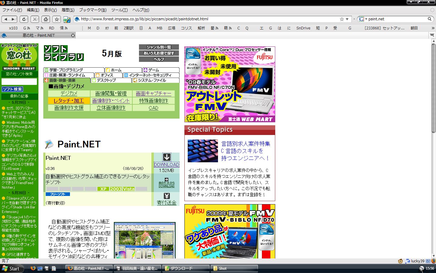Switch to the ゲーム category tab
The width and height of the screenshot is (436, 273).
click(161, 70)
